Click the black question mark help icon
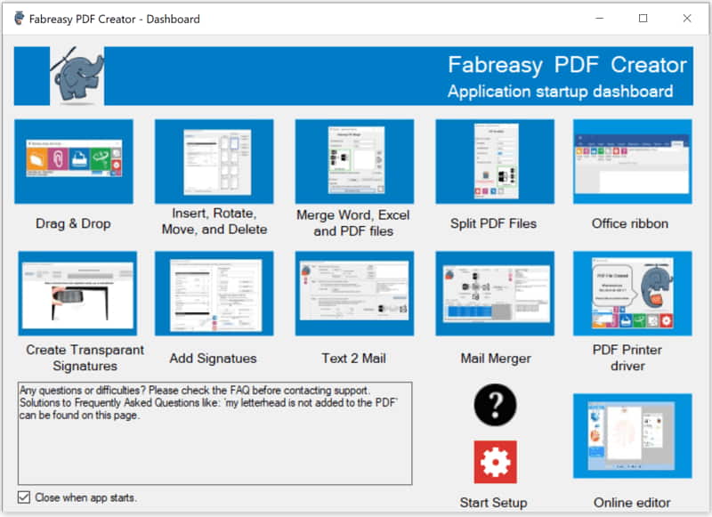 click(x=495, y=406)
